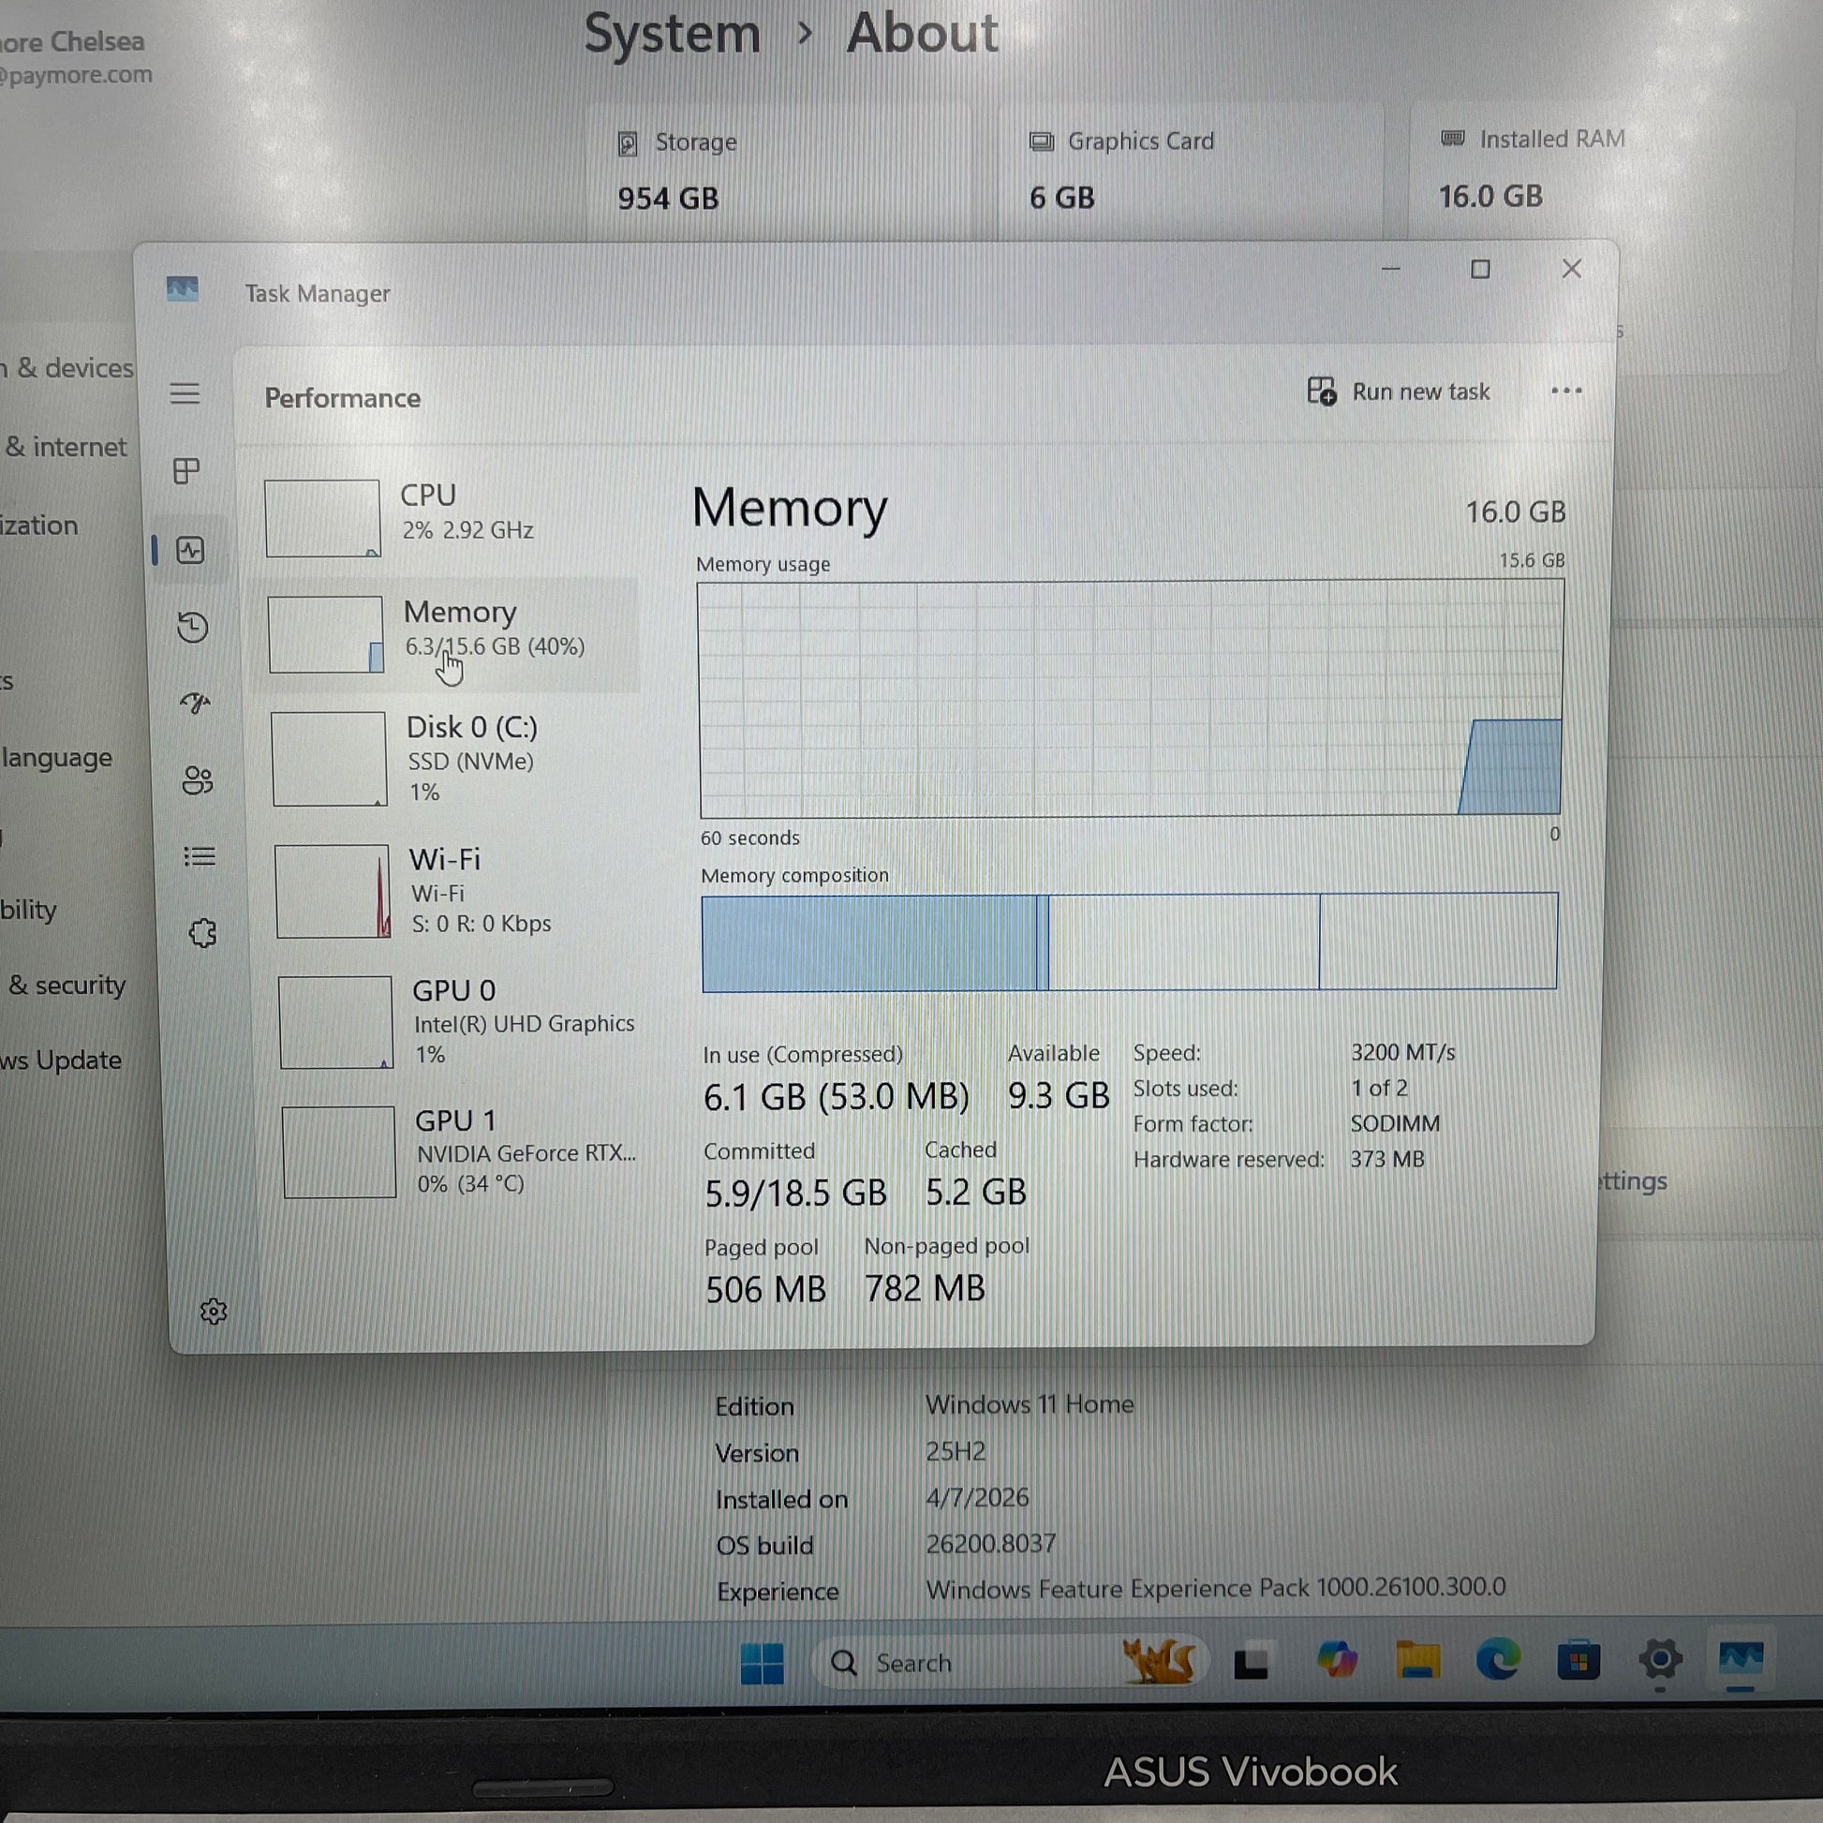Expand the hamburger navigation menu

coord(185,393)
